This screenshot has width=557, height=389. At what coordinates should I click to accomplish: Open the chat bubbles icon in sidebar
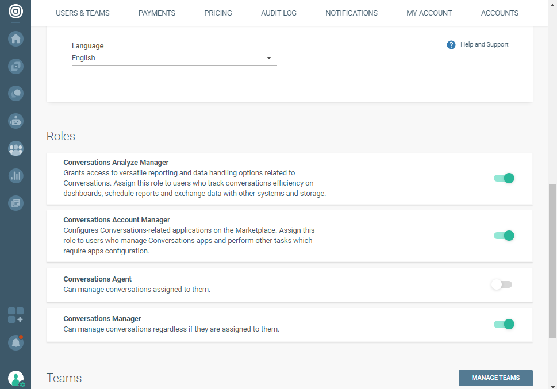16,93
